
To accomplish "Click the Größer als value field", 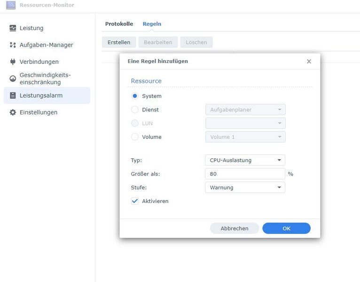I will click(245, 174).
